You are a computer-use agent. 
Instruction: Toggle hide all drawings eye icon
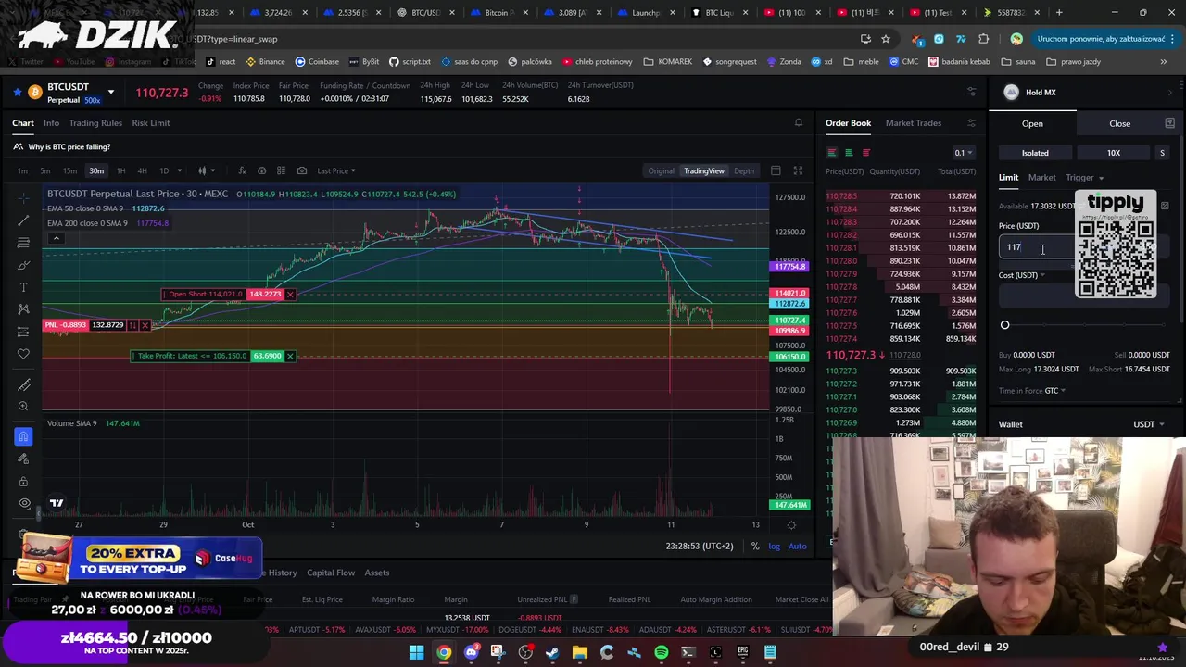point(23,503)
